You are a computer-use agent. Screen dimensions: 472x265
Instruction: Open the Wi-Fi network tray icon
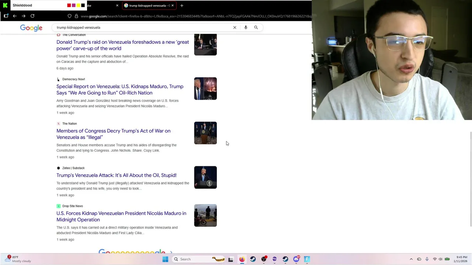coord(435,259)
